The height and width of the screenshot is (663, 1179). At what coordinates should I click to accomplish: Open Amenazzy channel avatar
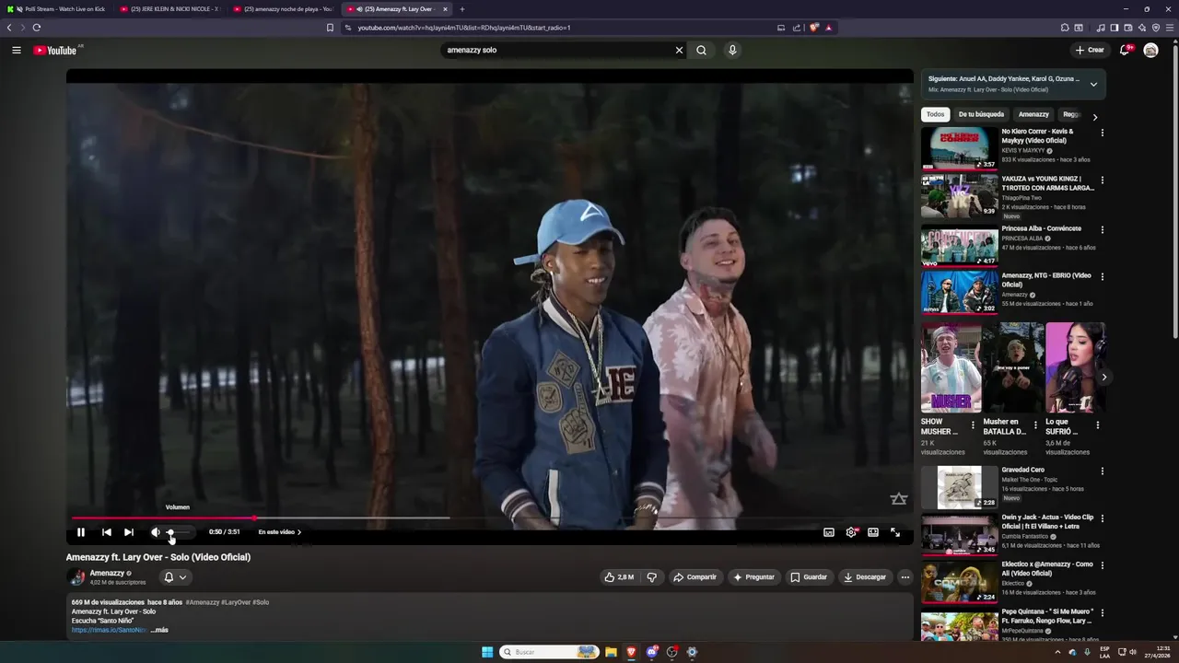click(76, 577)
